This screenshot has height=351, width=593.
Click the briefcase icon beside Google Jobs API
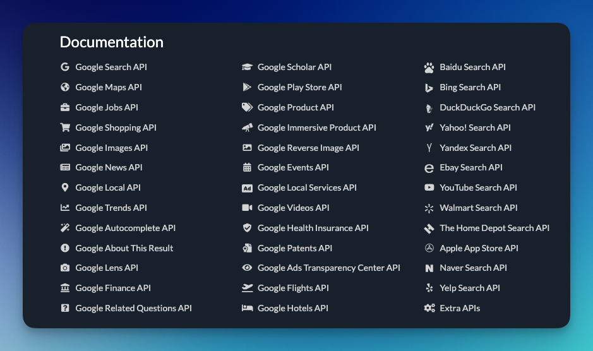tap(65, 107)
